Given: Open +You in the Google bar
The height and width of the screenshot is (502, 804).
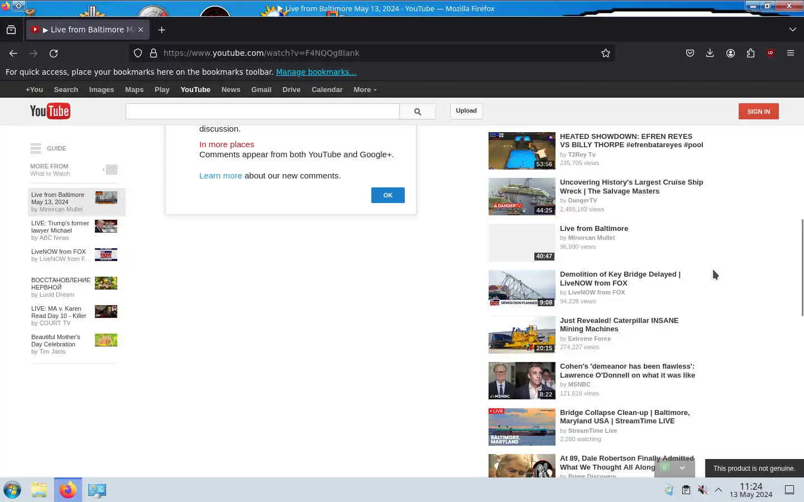Looking at the screenshot, I should click(x=34, y=89).
